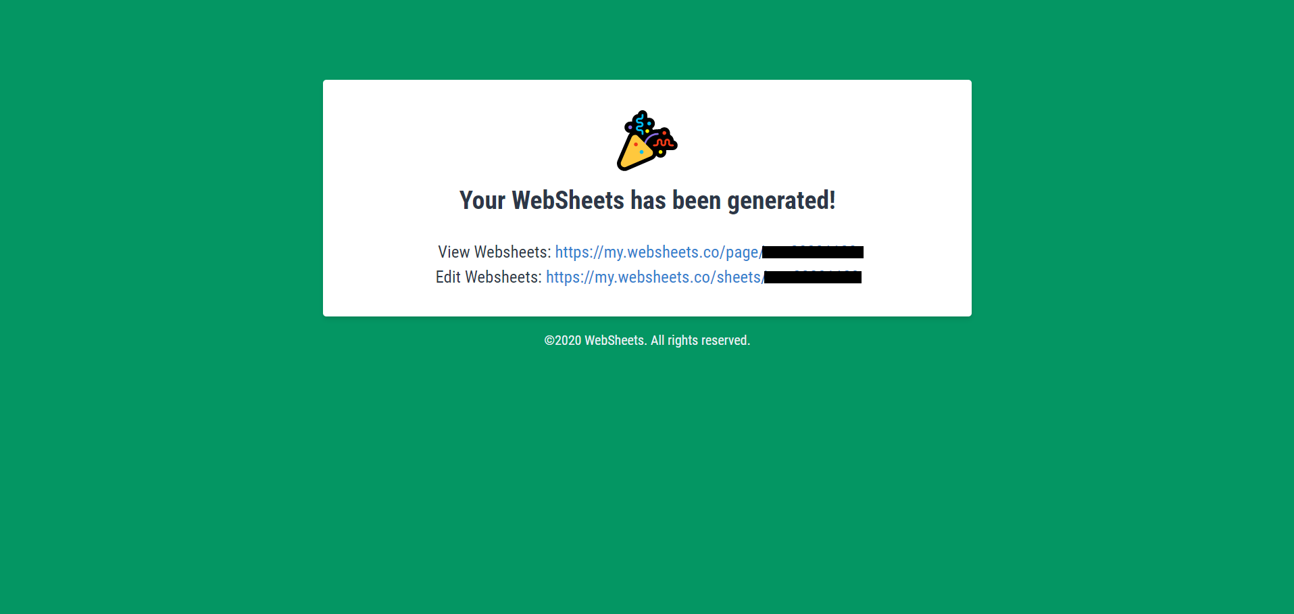Click the '©2020 WebSheets' footer text
This screenshot has height=614, width=1294.
coord(595,340)
